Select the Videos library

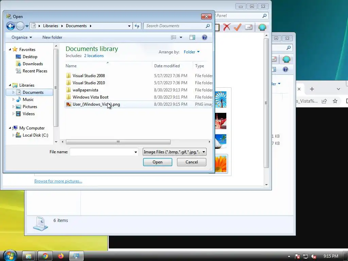click(x=29, y=114)
